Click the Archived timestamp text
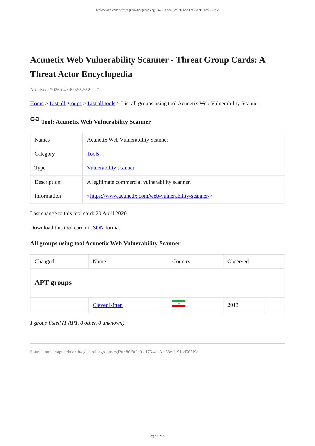The image size is (315, 446). pos(65,90)
